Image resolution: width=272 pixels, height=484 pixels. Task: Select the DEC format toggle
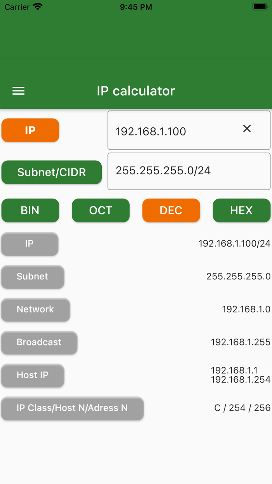[x=171, y=210]
